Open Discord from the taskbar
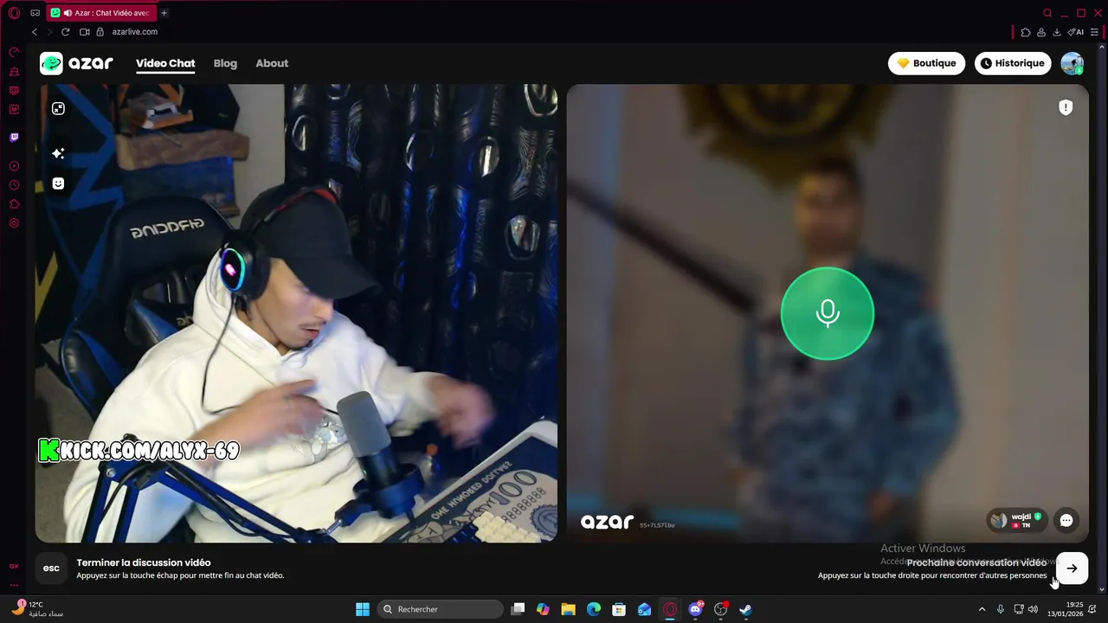The height and width of the screenshot is (623, 1108). (695, 609)
